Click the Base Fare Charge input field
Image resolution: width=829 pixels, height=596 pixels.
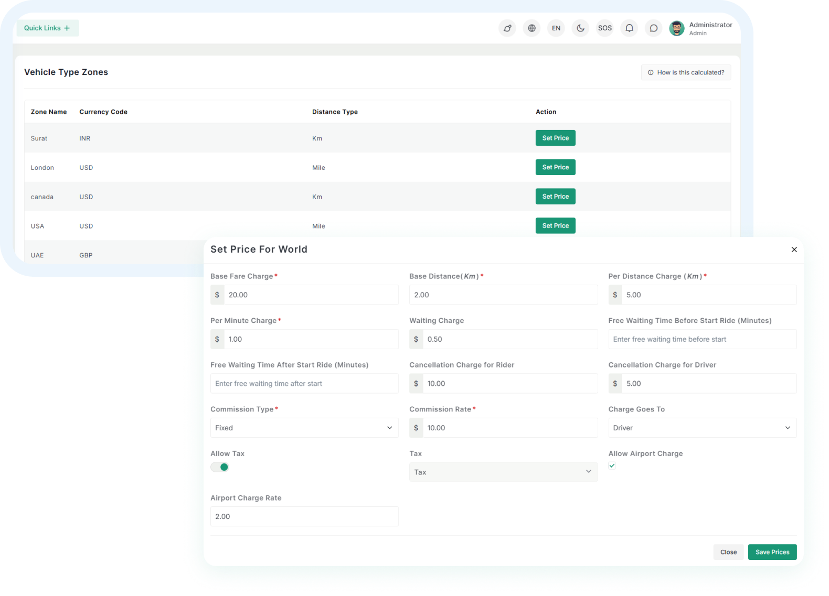[x=311, y=295]
